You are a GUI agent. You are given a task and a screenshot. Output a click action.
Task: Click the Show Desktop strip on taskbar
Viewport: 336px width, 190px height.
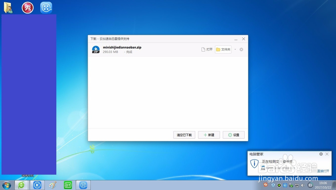click(334, 185)
